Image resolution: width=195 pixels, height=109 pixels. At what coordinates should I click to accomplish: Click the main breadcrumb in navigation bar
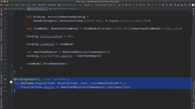tap(17, 5)
